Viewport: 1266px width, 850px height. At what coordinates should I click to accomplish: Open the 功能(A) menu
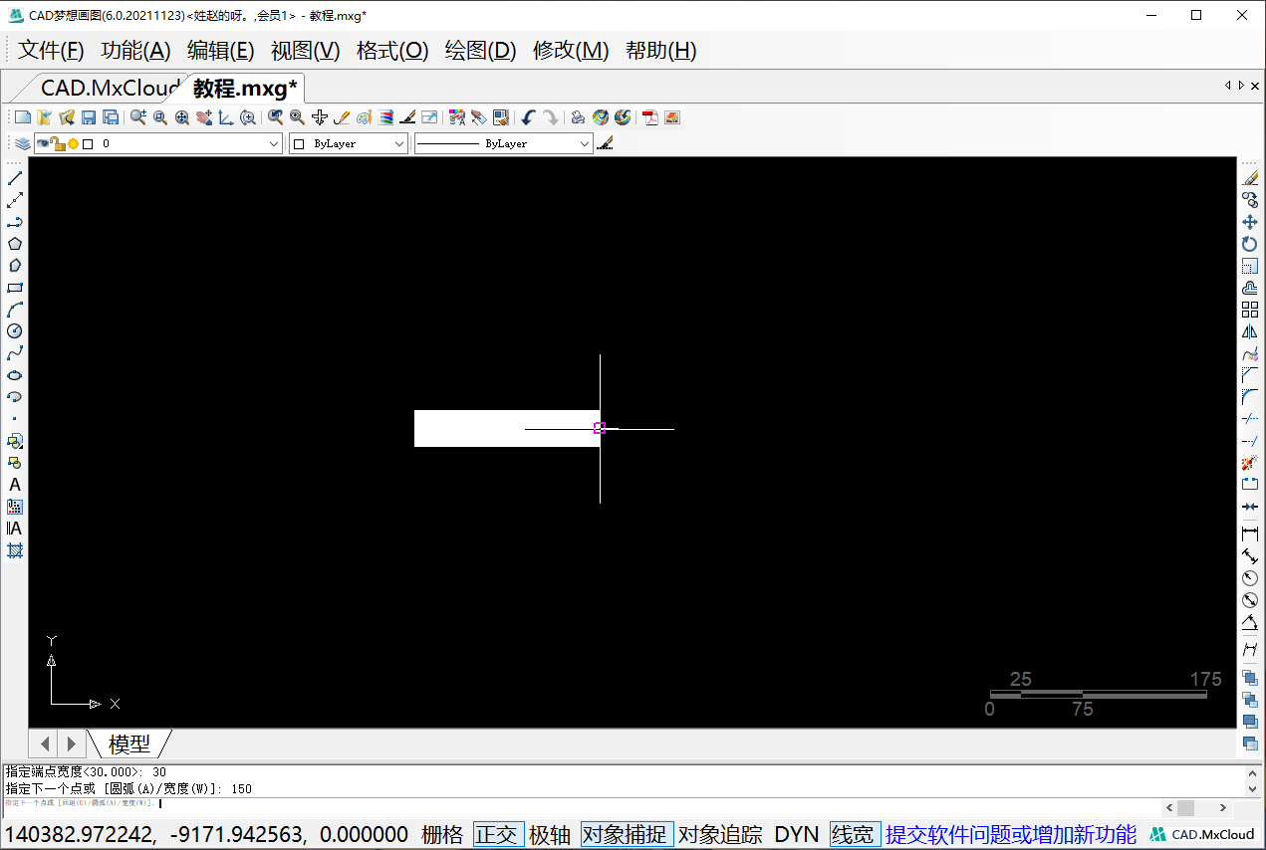click(x=135, y=51)
